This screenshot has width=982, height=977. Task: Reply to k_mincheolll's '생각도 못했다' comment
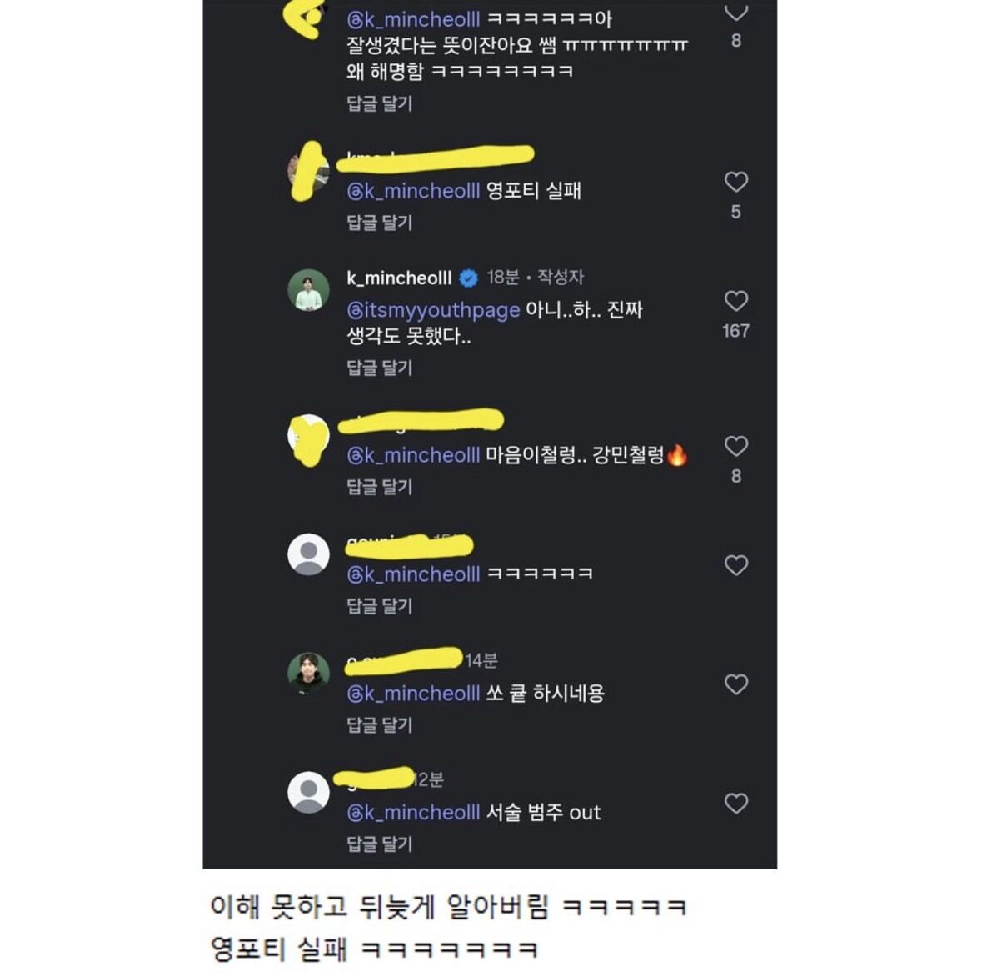[x=380, y=368]
